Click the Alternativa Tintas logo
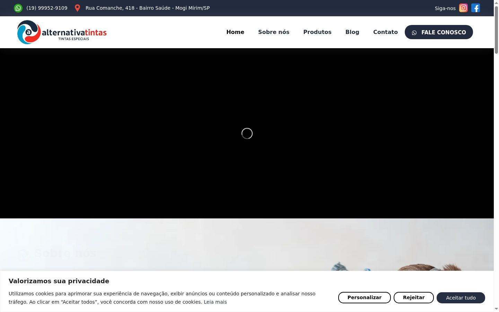The image size is (499, 312). (62, 32)
